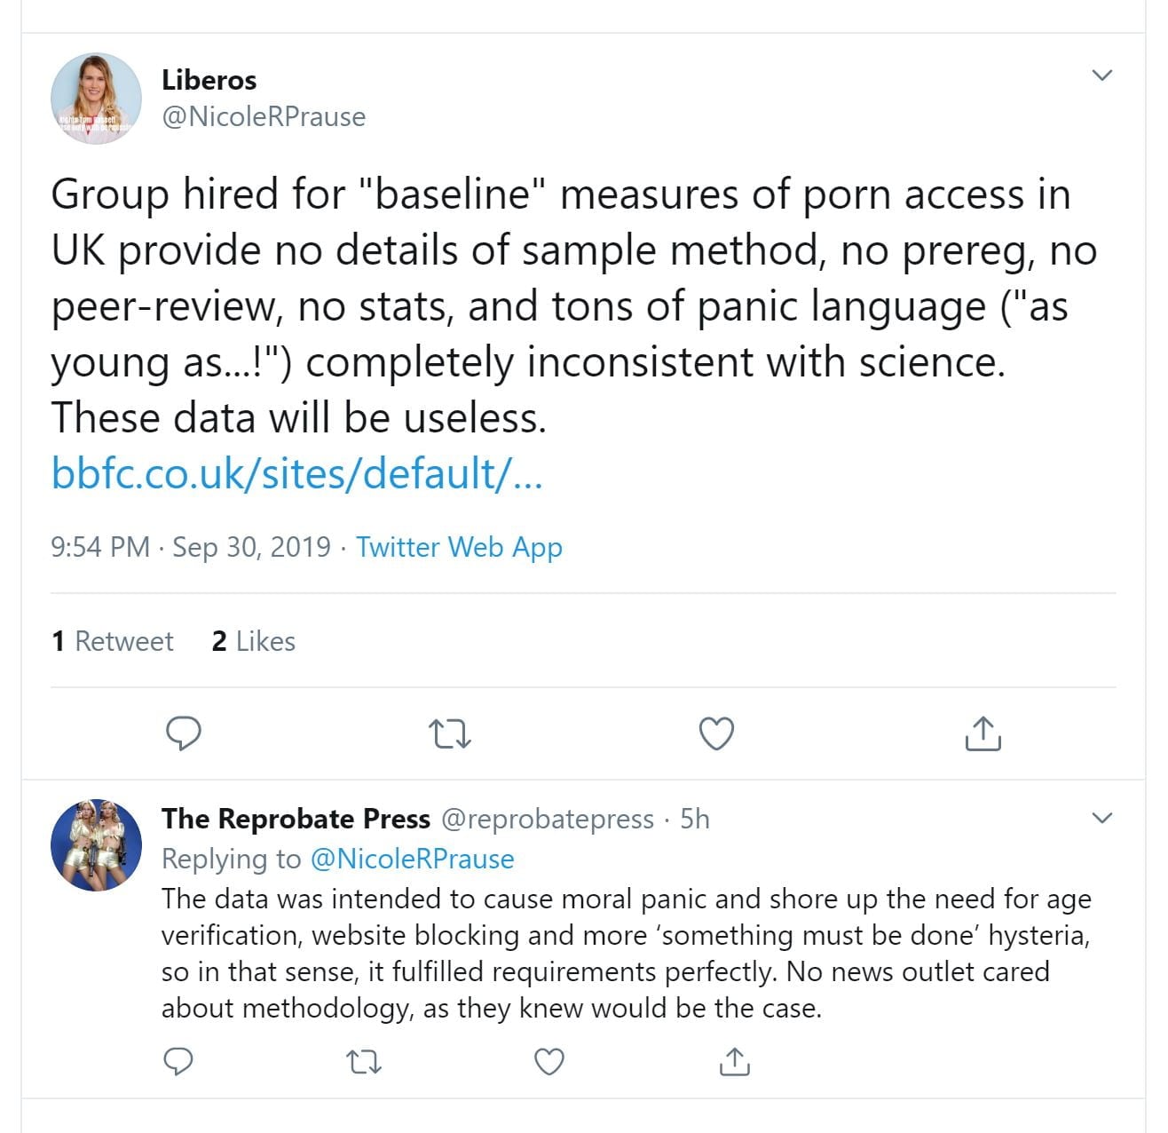Expand The Reprobate Press reply options chevron
1168x1133 pixels.
pos(1101,818)
